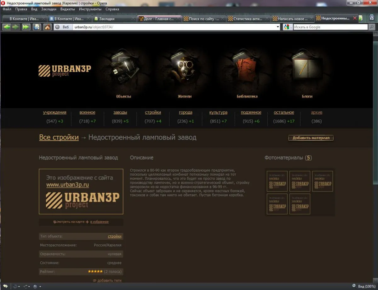Click the green Forward arrow button

point(15,27)
